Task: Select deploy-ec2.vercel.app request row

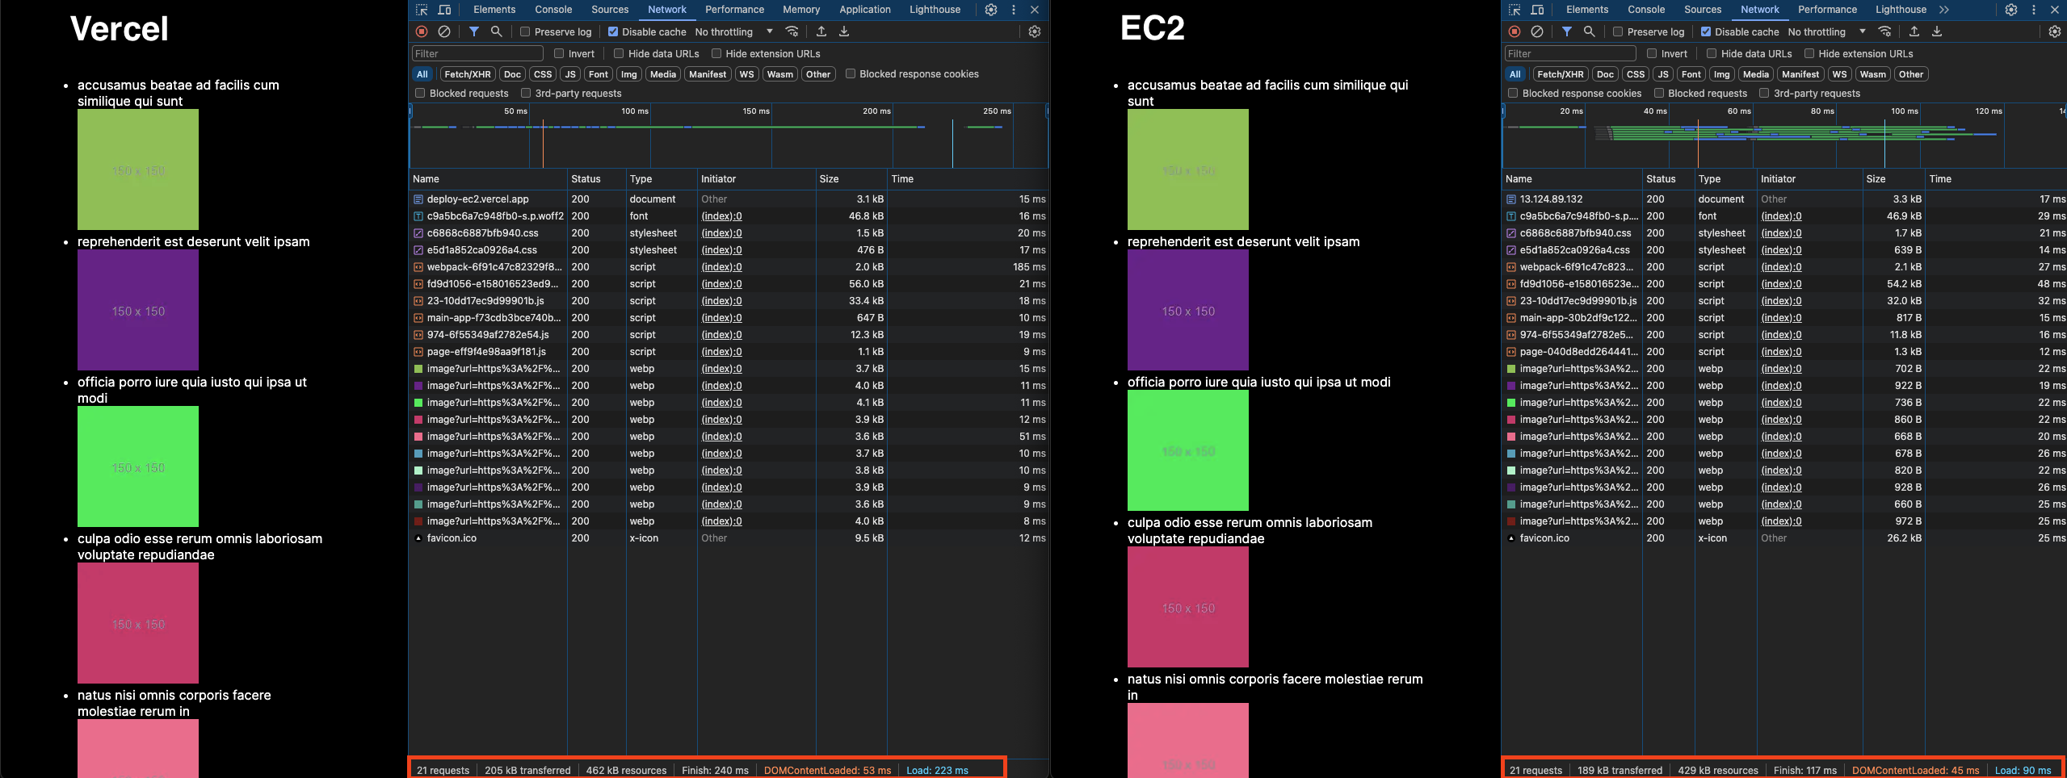Action: click(729, 199)
